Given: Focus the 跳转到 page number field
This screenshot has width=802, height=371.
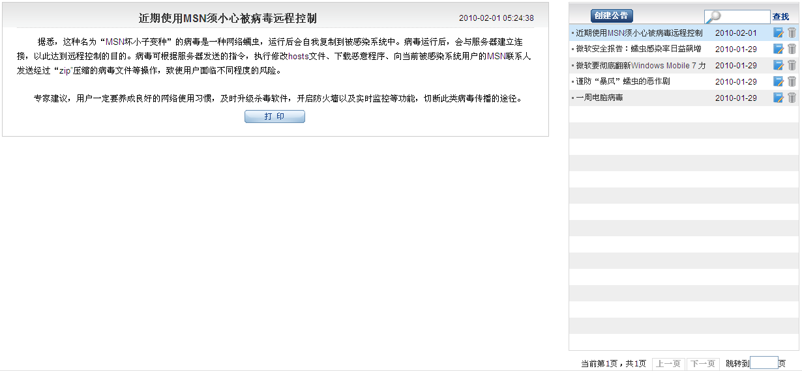Looking at the screenshot, I should click(764, 363).
